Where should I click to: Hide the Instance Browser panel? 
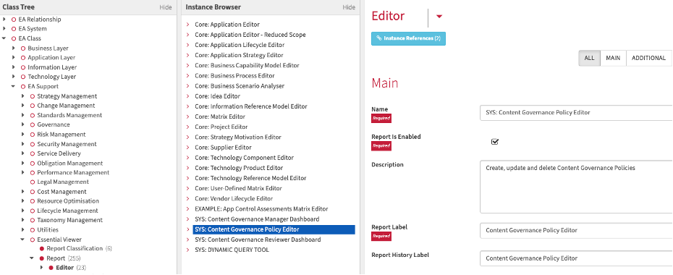(349, 7)
